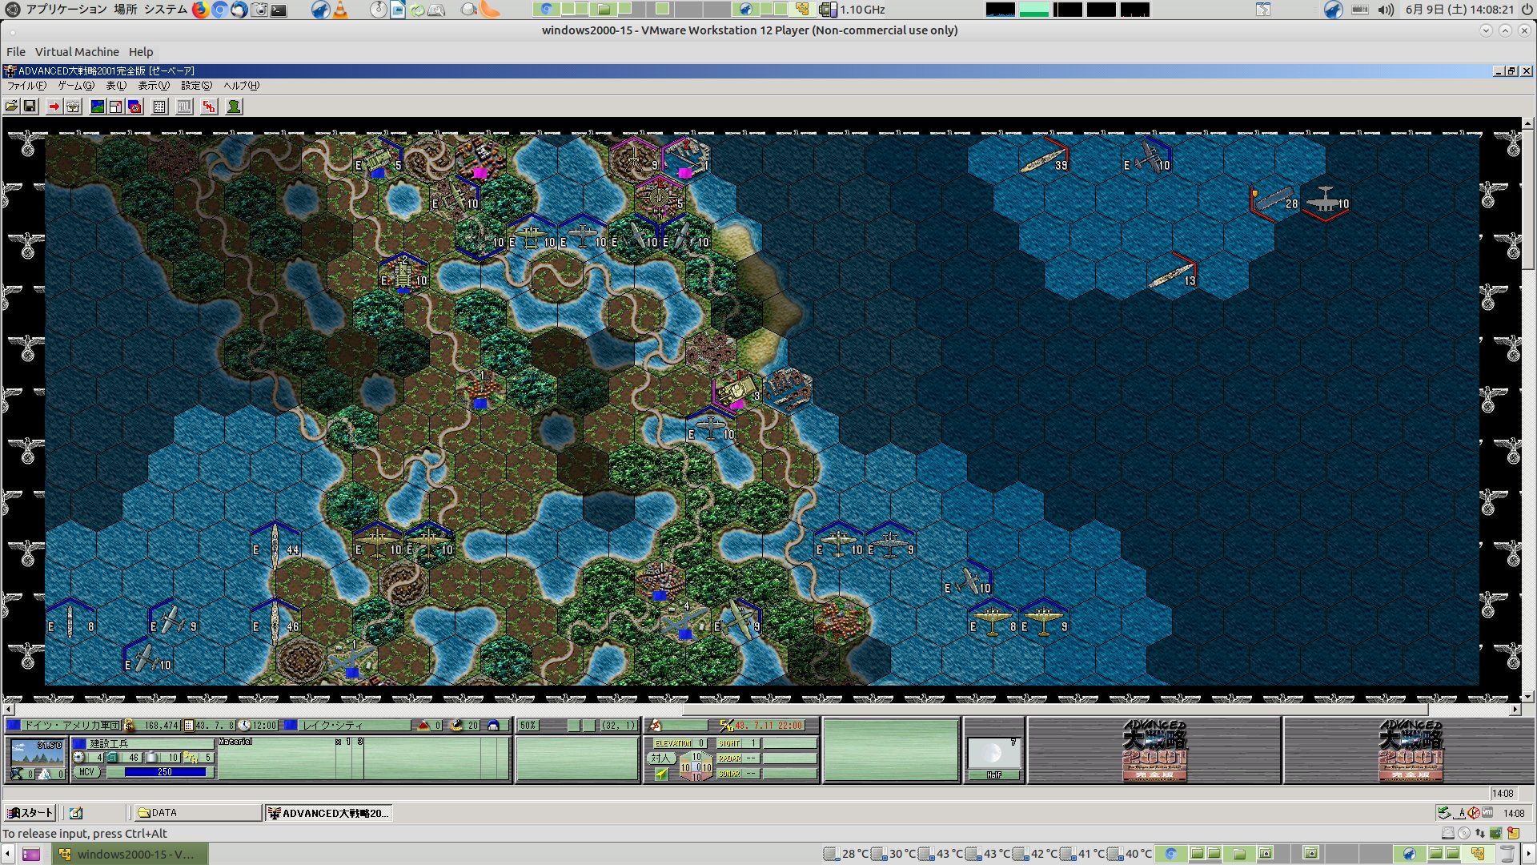
Task: Click the grid table toolbar icon
Action: tap(159, 107)
